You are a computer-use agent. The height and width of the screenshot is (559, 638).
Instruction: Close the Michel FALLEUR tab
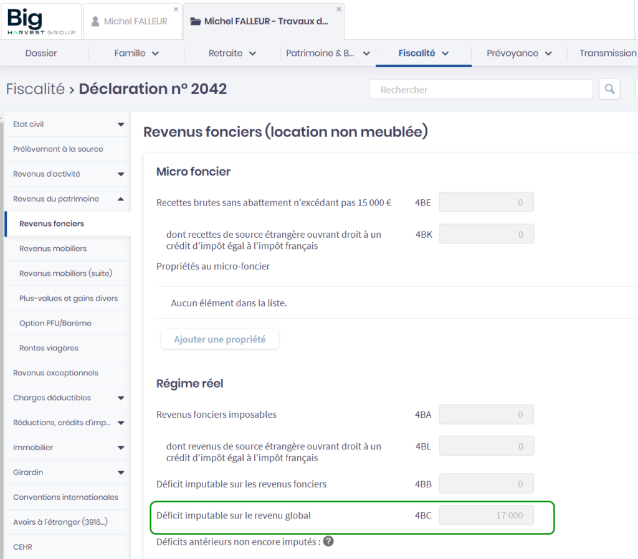pos(176,9)
